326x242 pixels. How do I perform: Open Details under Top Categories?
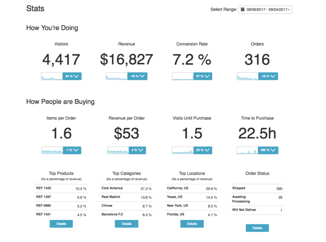coord(126,224)
